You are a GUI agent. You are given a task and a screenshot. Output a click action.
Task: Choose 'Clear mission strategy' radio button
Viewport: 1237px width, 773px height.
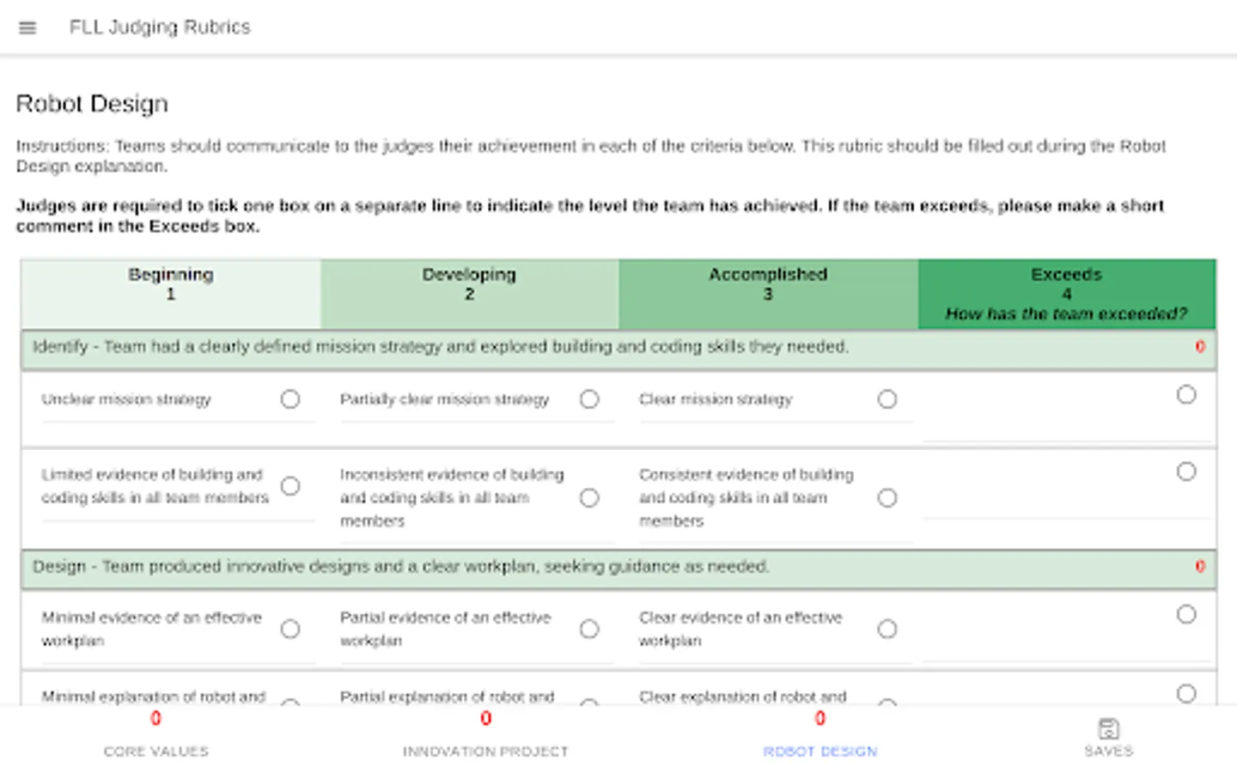click(887, 399)
